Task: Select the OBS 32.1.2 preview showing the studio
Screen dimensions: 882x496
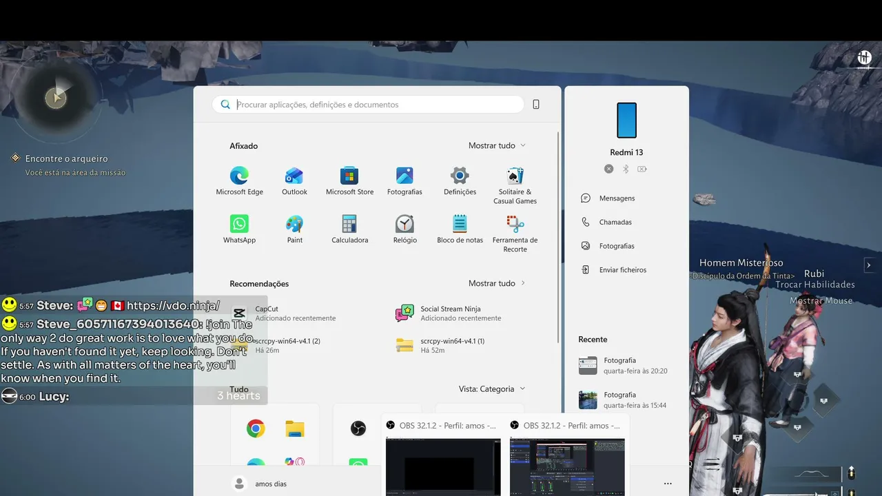Action: (567, 466)
